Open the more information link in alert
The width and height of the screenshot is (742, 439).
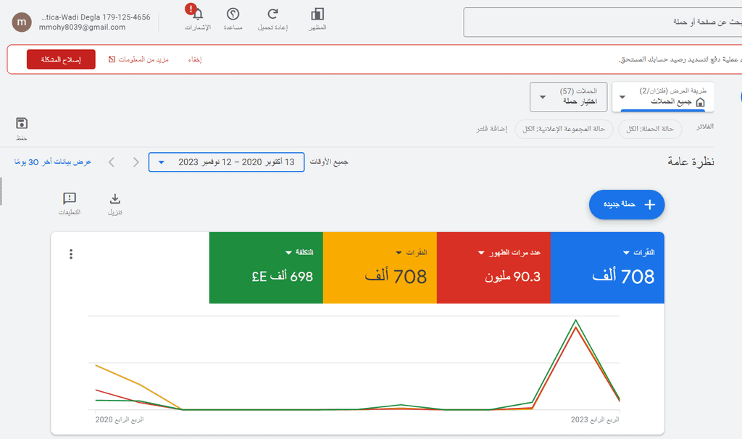pos(143,59)
